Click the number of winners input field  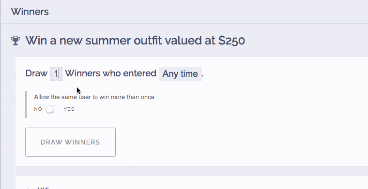coord(56,74)
